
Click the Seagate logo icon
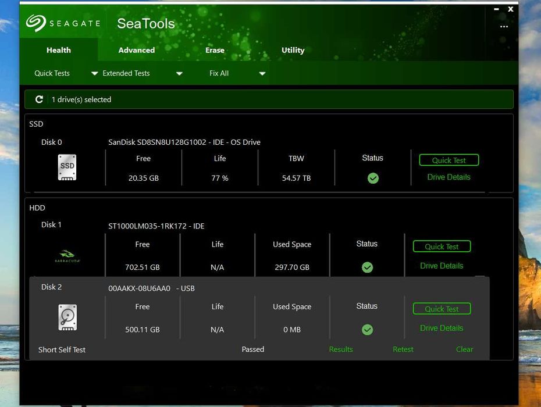point(36,23)
